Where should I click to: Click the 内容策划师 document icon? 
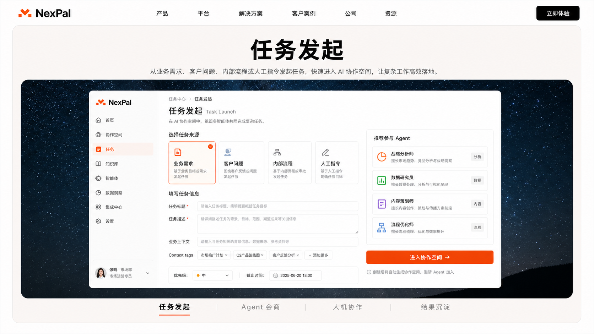click(x=382, y=204)
